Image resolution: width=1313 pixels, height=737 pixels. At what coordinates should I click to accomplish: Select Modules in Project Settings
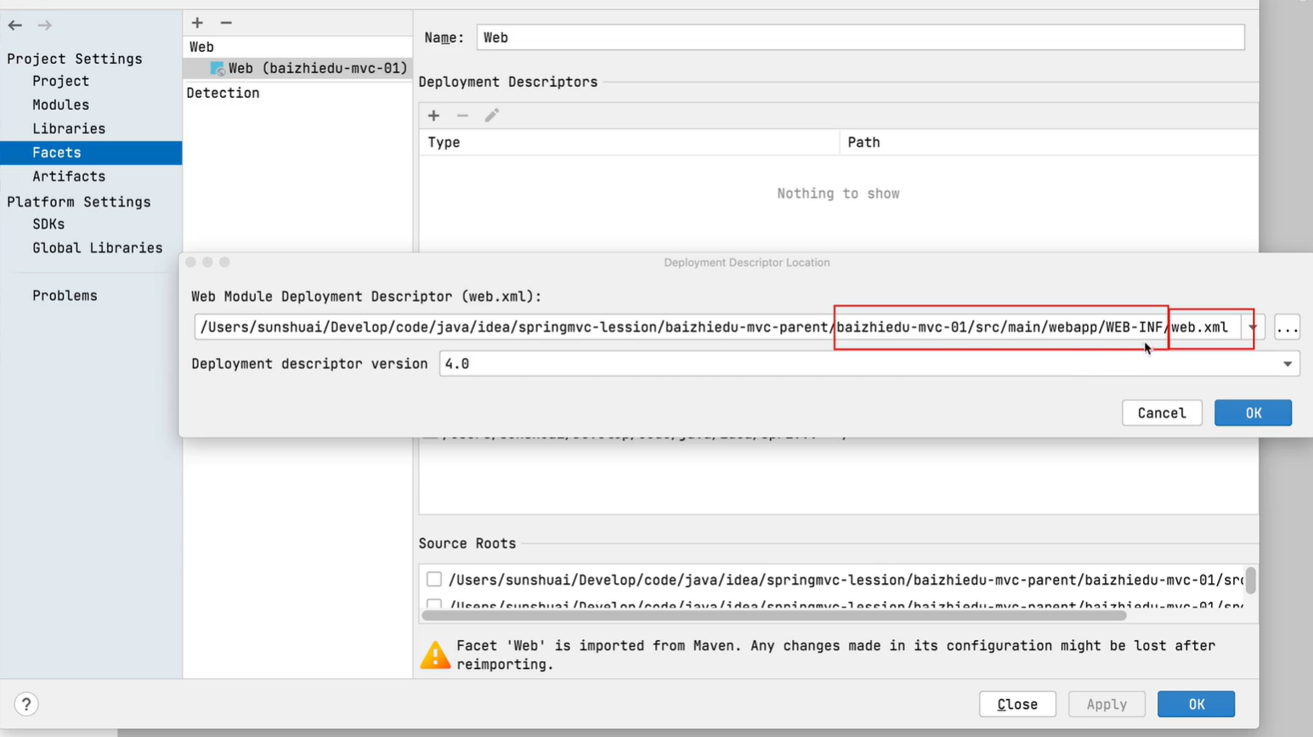[60, 105]
